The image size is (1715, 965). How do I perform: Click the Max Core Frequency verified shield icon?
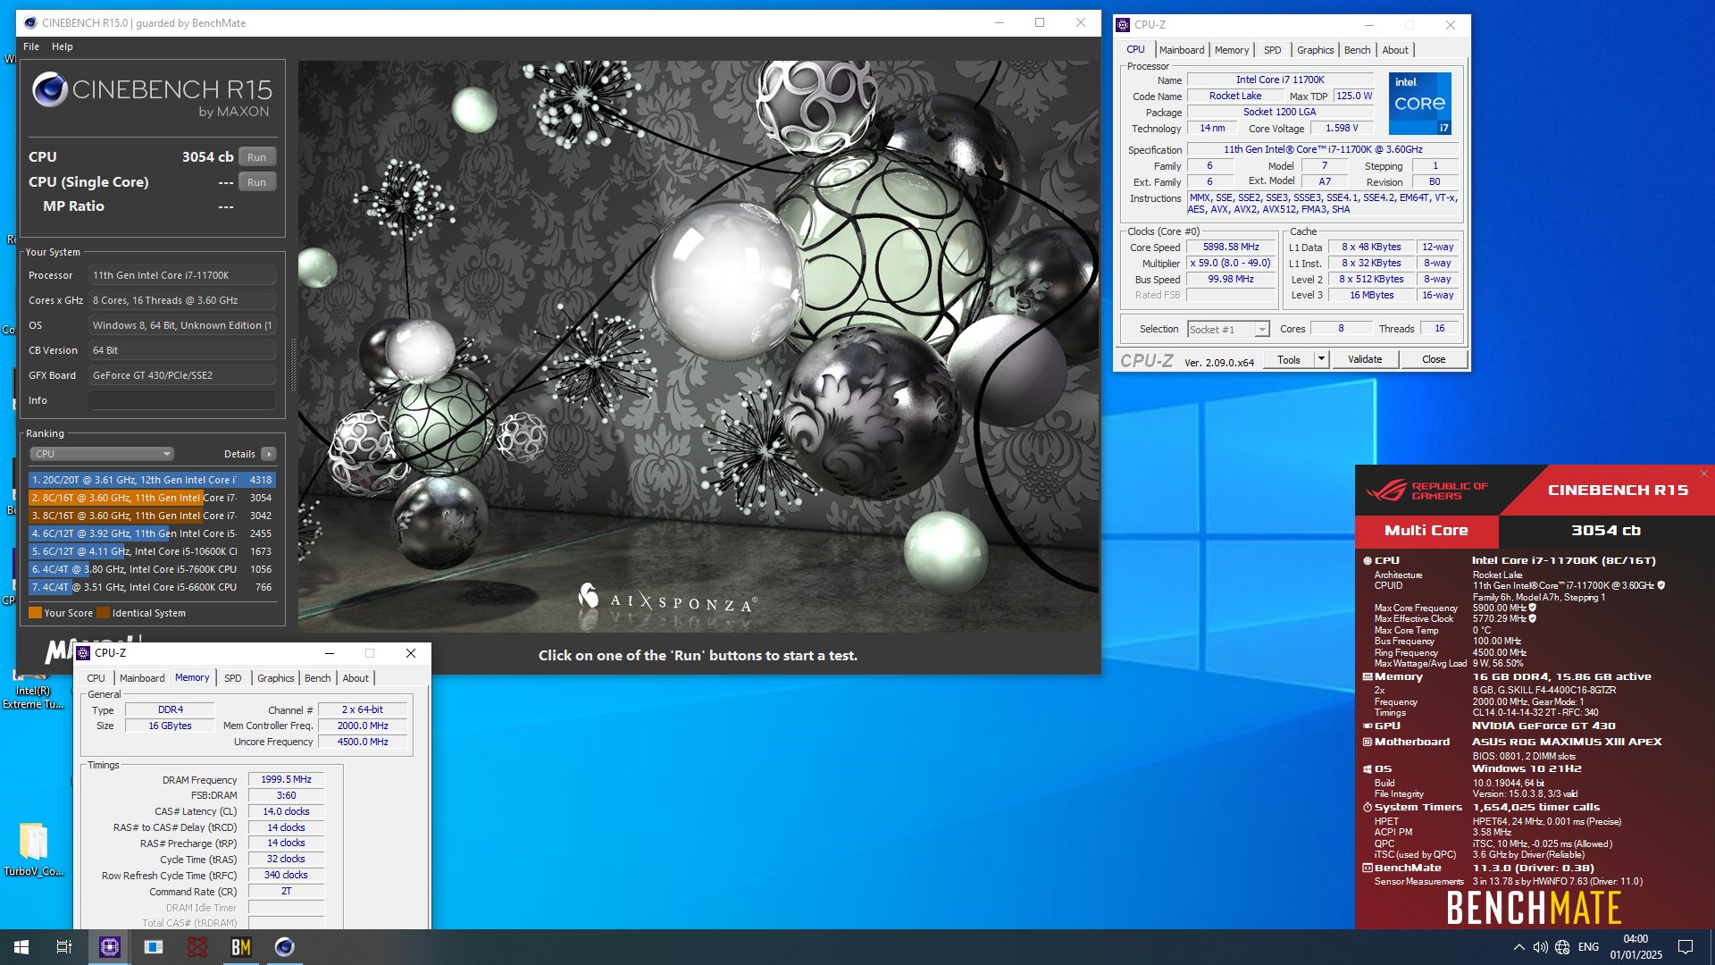click(1533, 608)
